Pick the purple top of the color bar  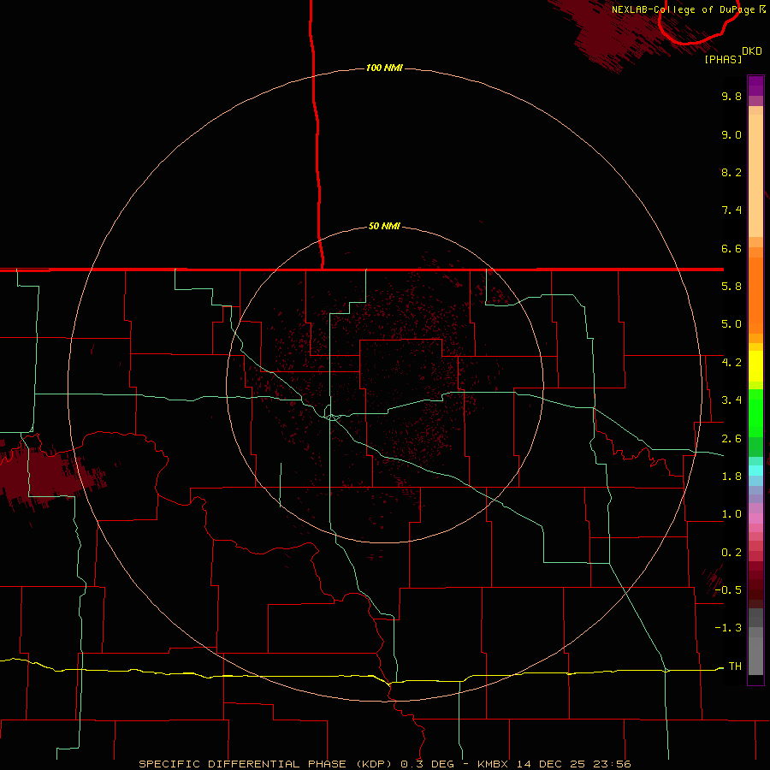[755, 86]
